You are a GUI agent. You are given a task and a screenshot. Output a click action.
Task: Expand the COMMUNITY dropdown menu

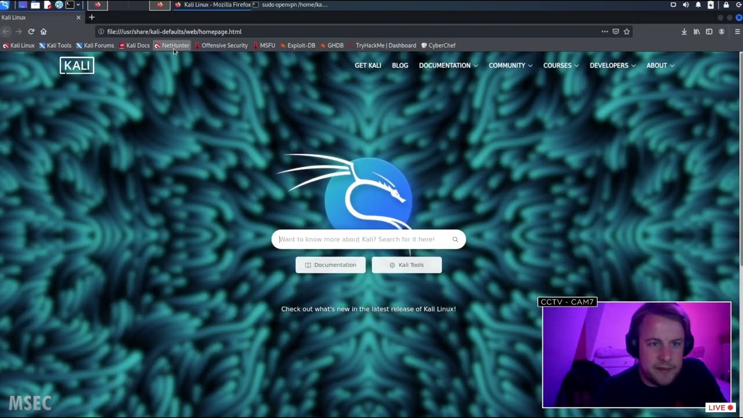[x=510, y=66]
